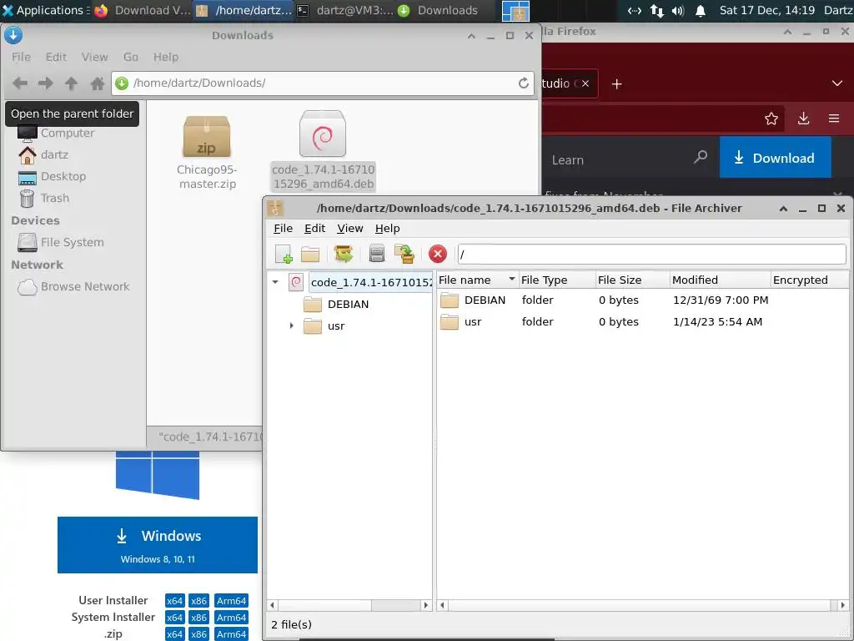Open a new Firefox tab with plus button
The width and height of the screenshot is (854, 641).
tap(616, 84)
